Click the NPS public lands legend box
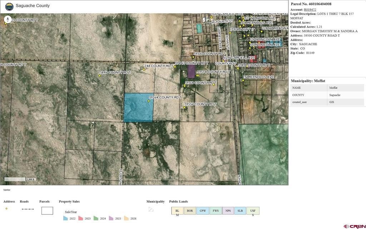366x229 pixels. coord(228,211)
